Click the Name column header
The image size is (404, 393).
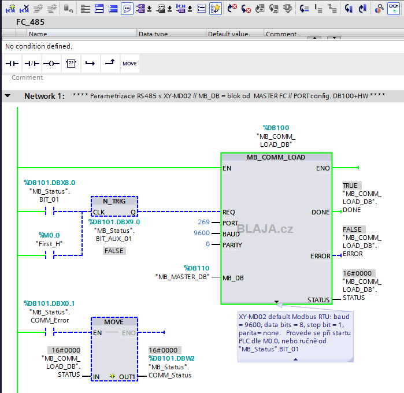81,34
